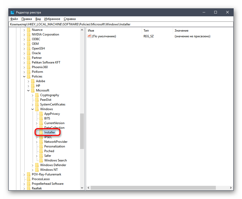Click the tree scrollbar down arrow

(x=82, y=188)
